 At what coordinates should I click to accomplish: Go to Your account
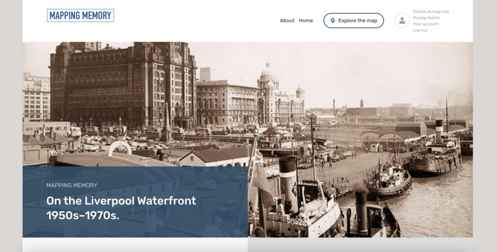pyautogui.click(x=425, y=24)
